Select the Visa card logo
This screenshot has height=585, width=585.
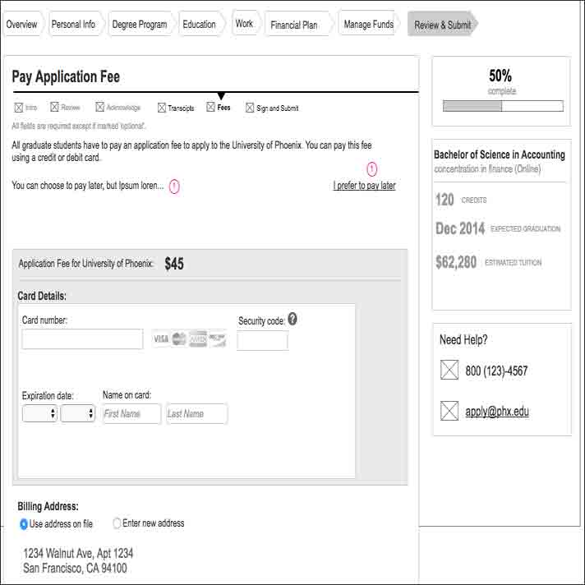pyautogui.click(x=161, y=339)
